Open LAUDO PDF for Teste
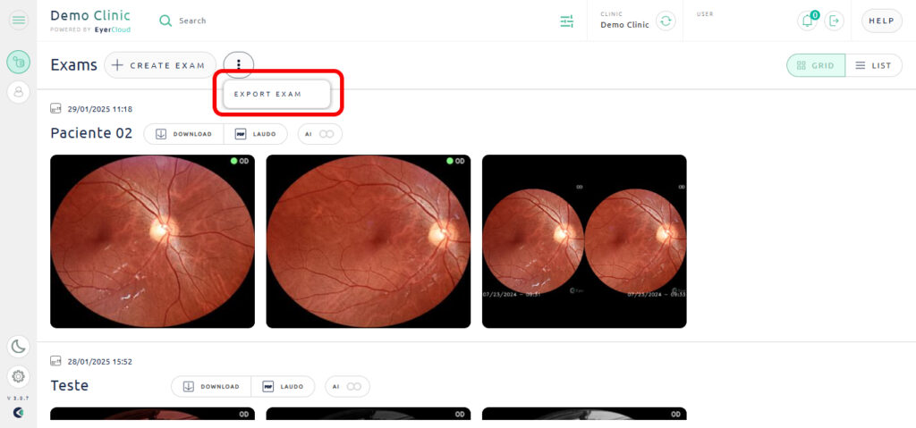Viewport: 916px width, 428px height. pyautogui.click(x=284, y=387)
